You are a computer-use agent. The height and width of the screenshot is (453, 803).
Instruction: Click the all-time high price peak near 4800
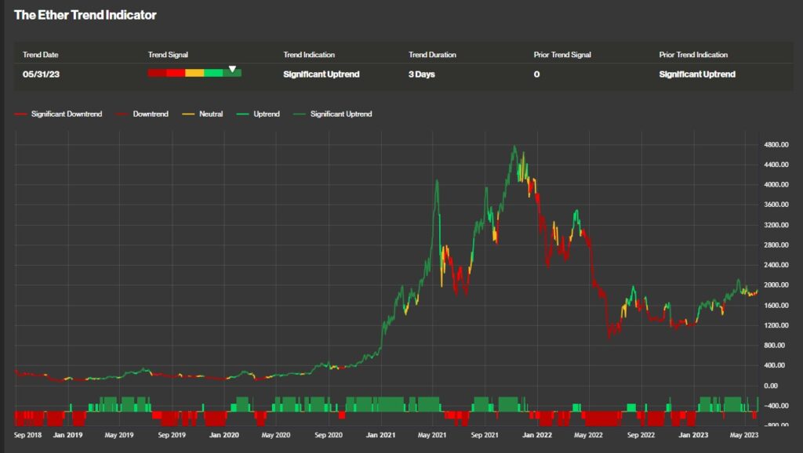point(514,147)
